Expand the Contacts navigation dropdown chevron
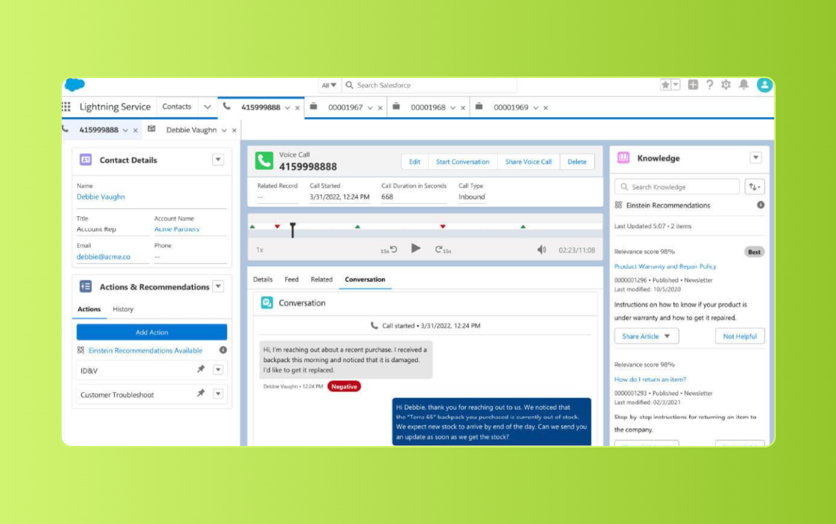The height and width of the screenshot is (524, 836). pyautogui.click(x=207, y=107)
